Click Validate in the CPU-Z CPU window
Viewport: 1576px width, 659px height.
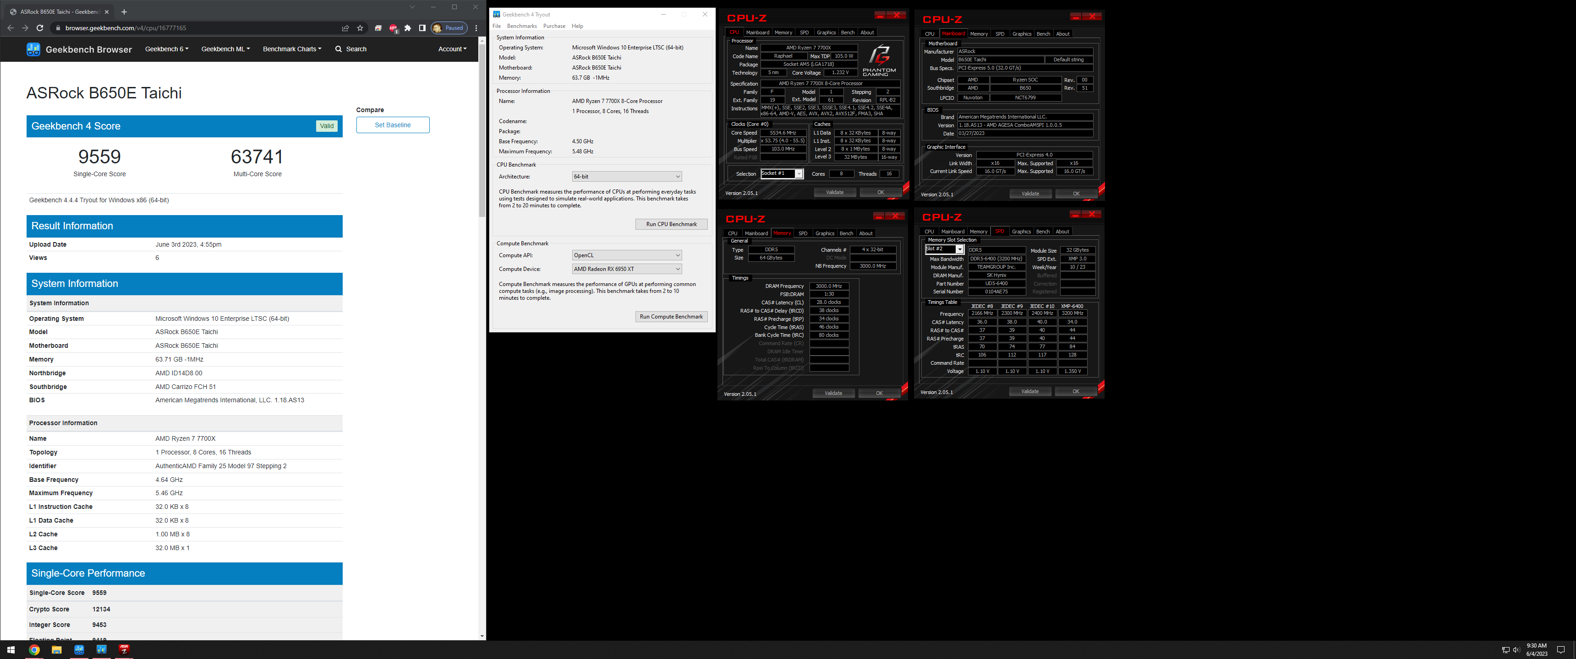pos(834,193)
